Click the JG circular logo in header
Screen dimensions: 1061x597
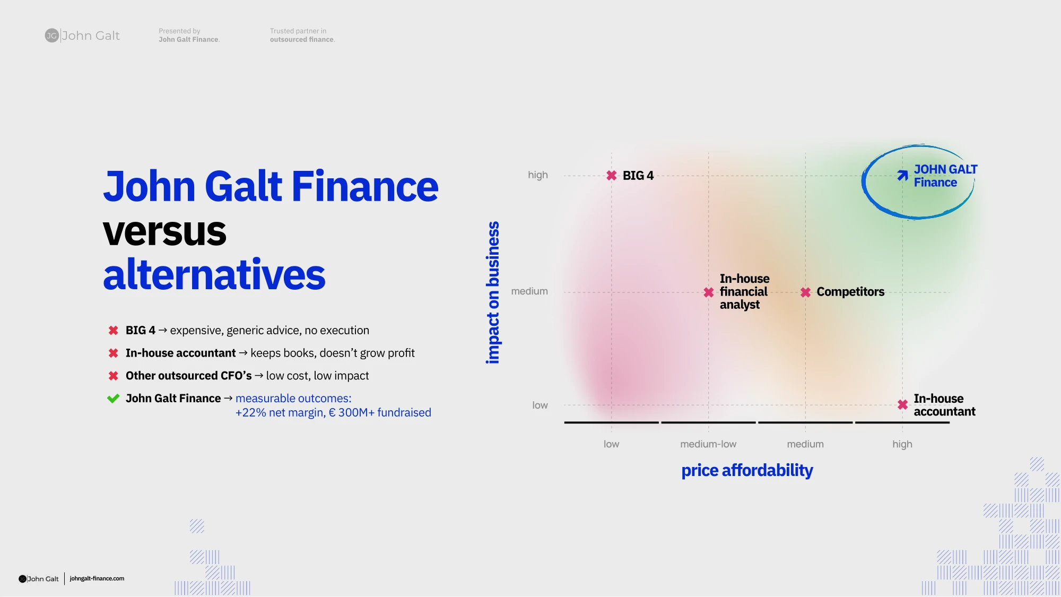coord(51,36)
